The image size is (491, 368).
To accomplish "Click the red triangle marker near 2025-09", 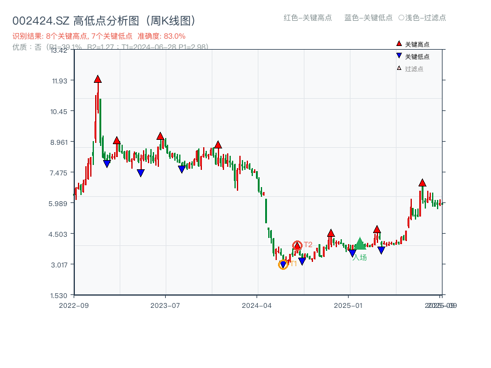I will [x=422, y=182].
